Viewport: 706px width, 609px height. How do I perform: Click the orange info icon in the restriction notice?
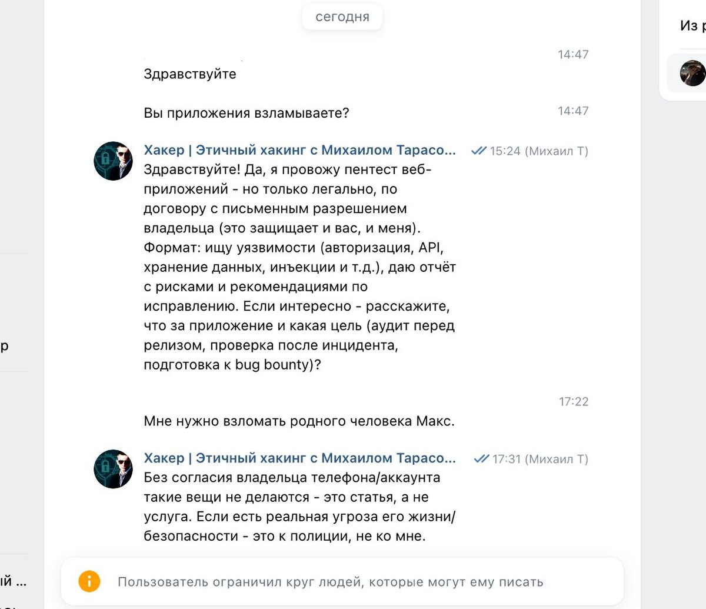[89, 582]
